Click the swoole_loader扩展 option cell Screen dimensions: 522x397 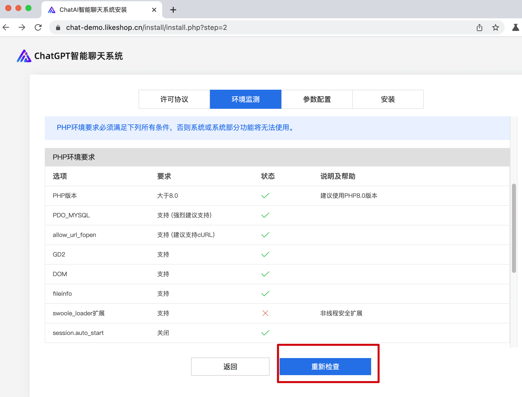(79, 313)
